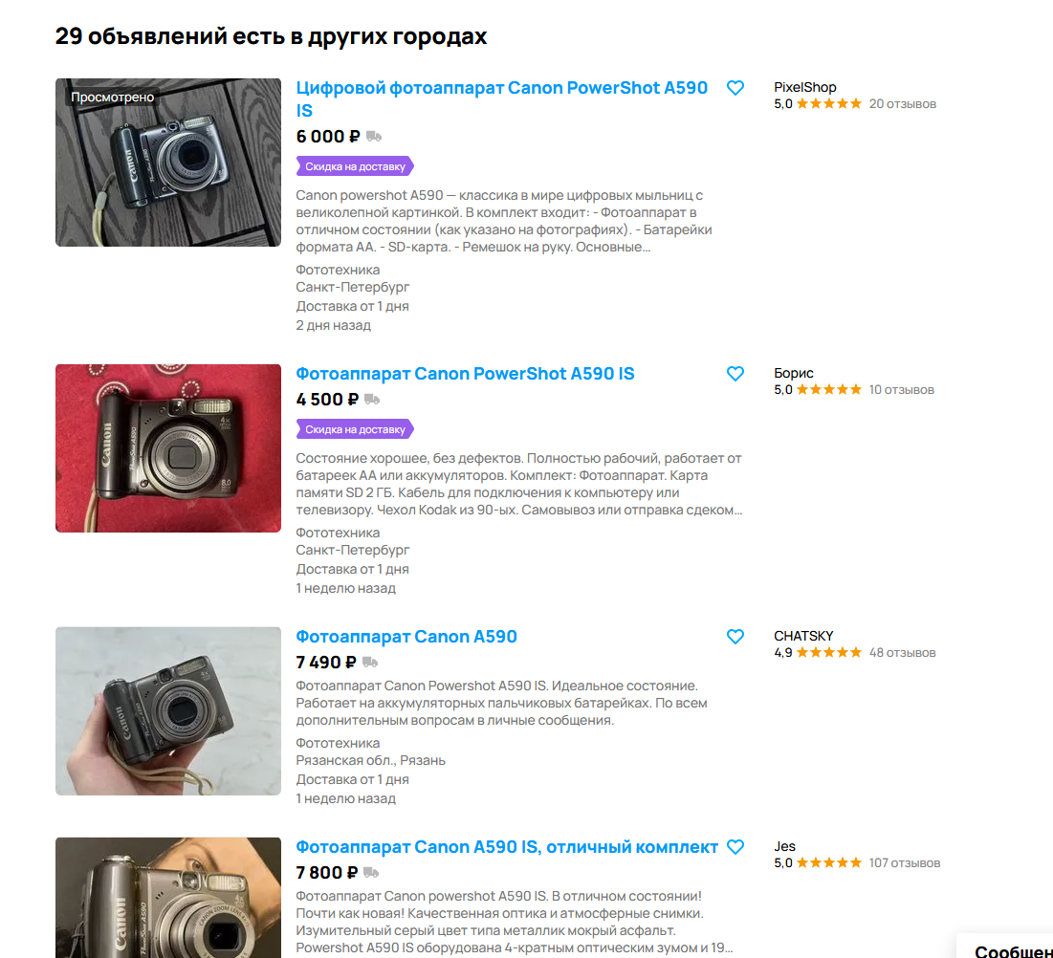
Task: Open seller Борис profile
Action: coord(793,373)
